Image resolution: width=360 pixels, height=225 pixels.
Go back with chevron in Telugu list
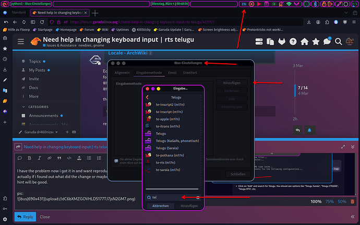tap(147, 97)
